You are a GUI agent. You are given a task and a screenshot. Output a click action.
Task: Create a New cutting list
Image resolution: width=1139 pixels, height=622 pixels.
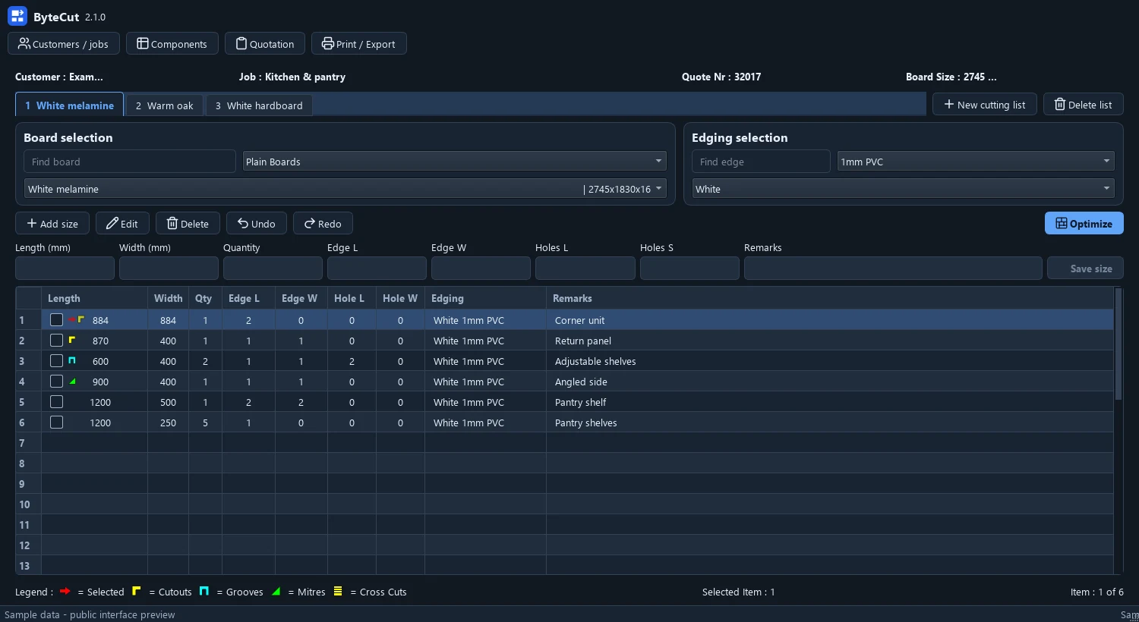tap(985, 104)
